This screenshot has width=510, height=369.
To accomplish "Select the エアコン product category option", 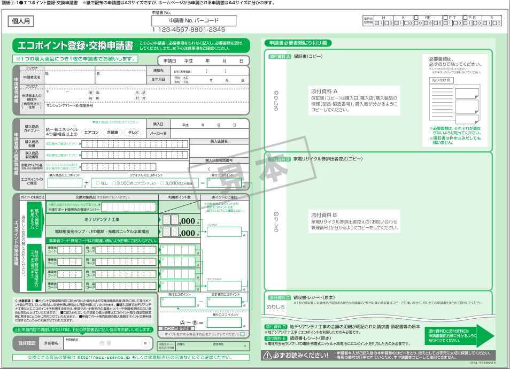I will click(x=91, y=132).
